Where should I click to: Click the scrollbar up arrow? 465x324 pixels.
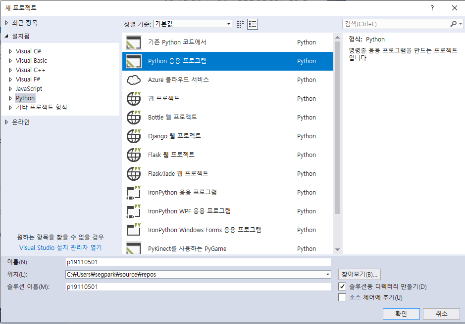(x=337, y=37)
